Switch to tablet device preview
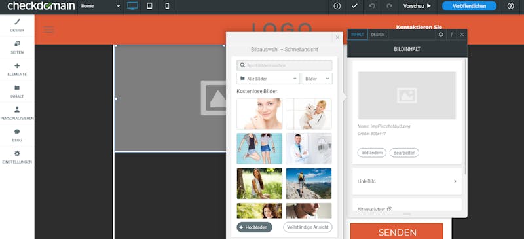The height and width of the screenshot is (239, 524). click(150, 6)
